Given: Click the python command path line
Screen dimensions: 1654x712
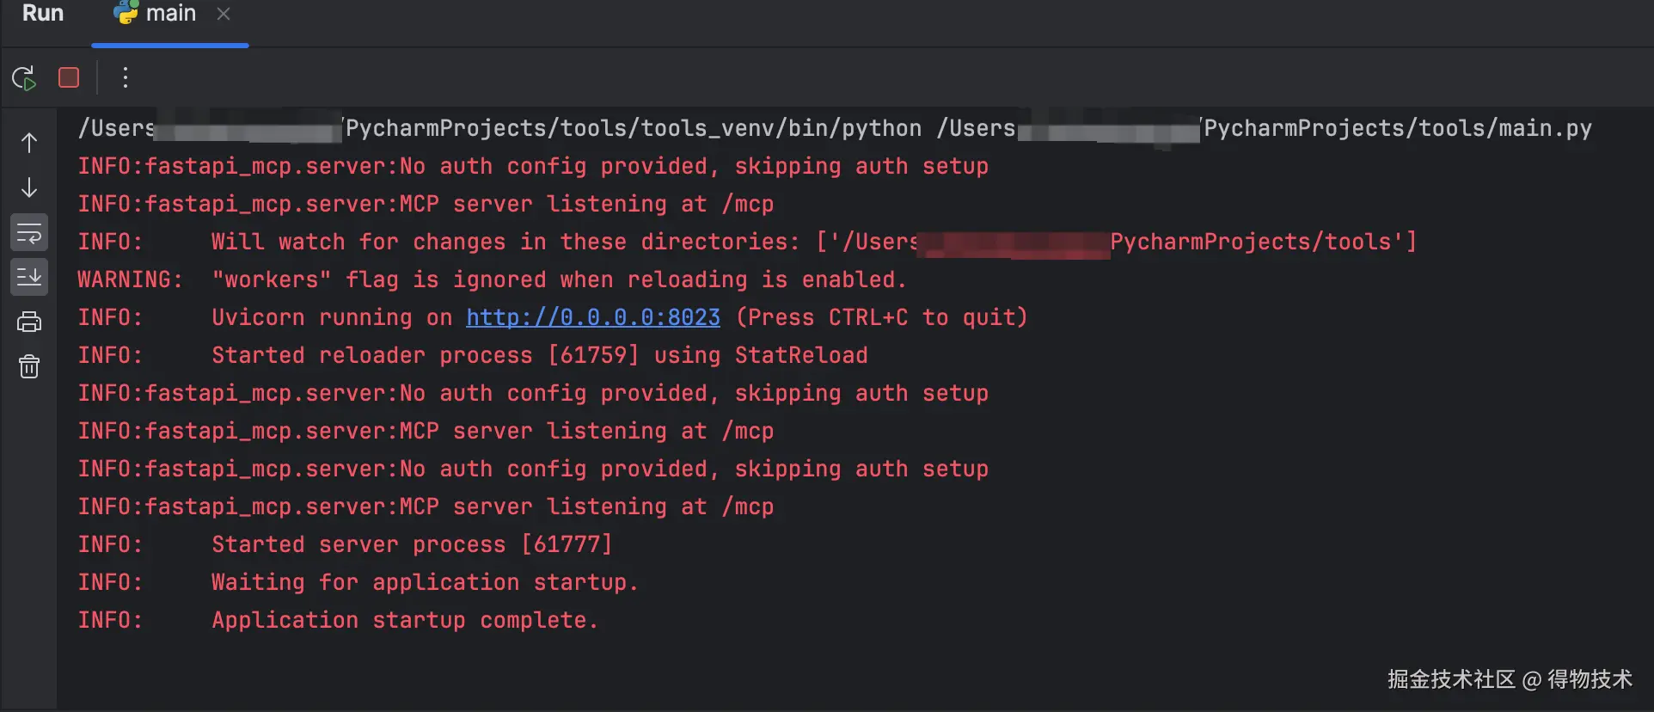Looking at the screenshot, I should tap(632, 128).
